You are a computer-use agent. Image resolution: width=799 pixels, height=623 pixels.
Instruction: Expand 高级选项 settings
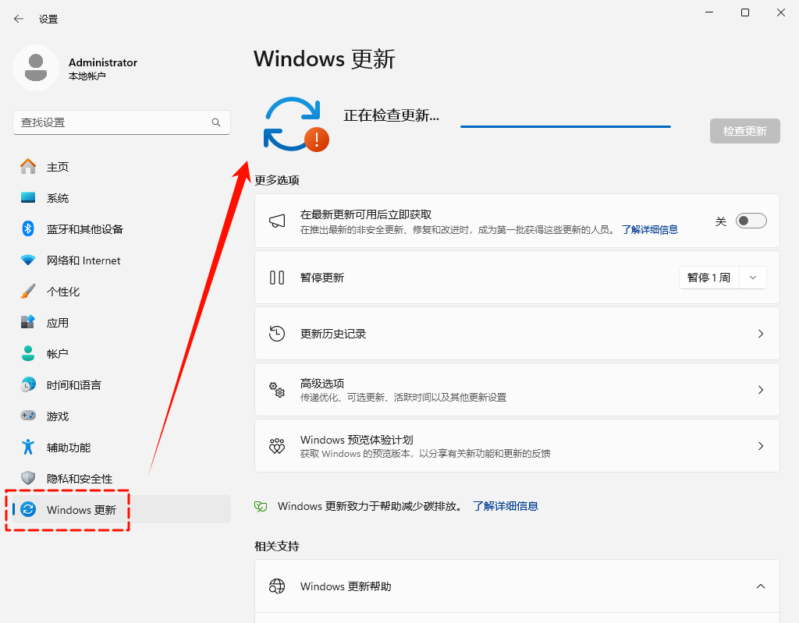click(x=517, y=388)
